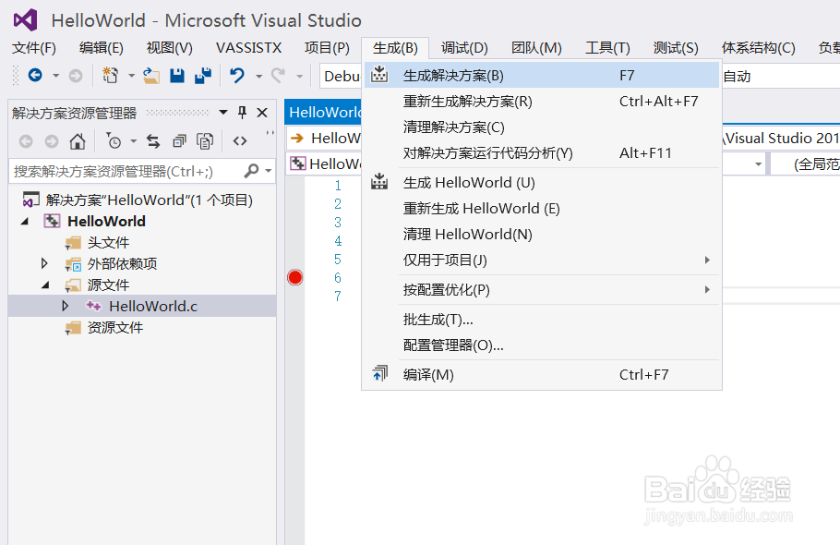Open the 体系结构(C) menu
Screen dimensions: 840x545
coord(758,48)
